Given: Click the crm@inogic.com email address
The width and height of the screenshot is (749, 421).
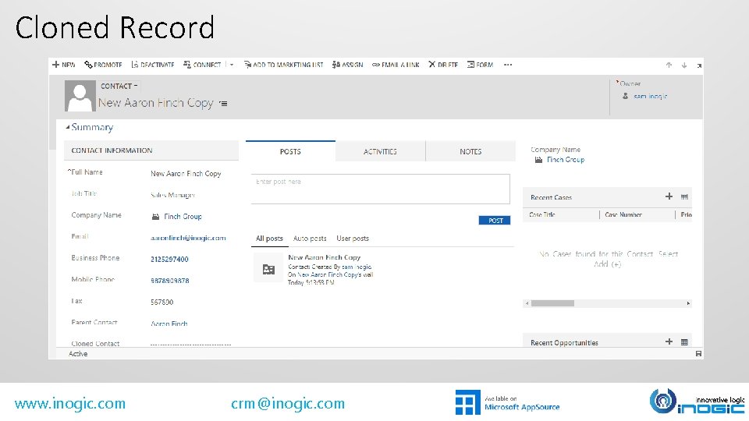Looking at the screenshot, I should pyautogui.click(x=288, y=403).
